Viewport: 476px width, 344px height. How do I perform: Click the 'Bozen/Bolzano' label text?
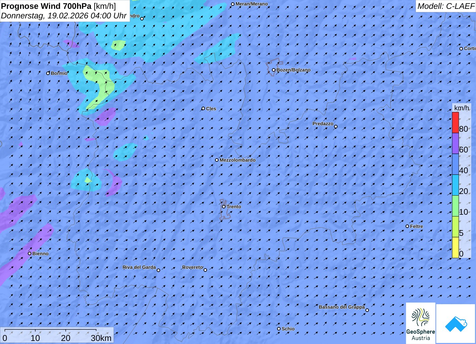click(x=293, y=70)
